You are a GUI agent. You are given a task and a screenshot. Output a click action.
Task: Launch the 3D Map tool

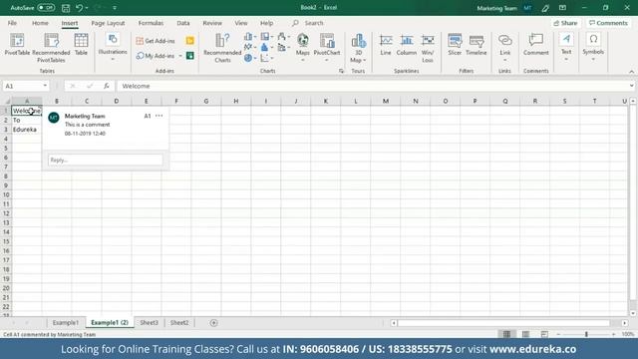[x=359, y=48]
